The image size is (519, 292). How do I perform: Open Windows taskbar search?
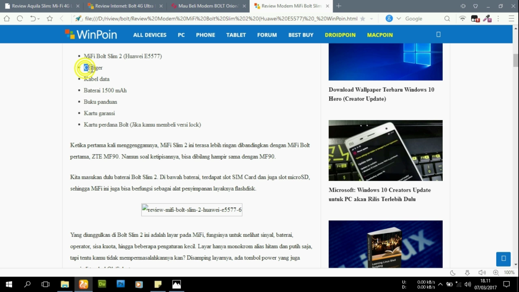27,284
